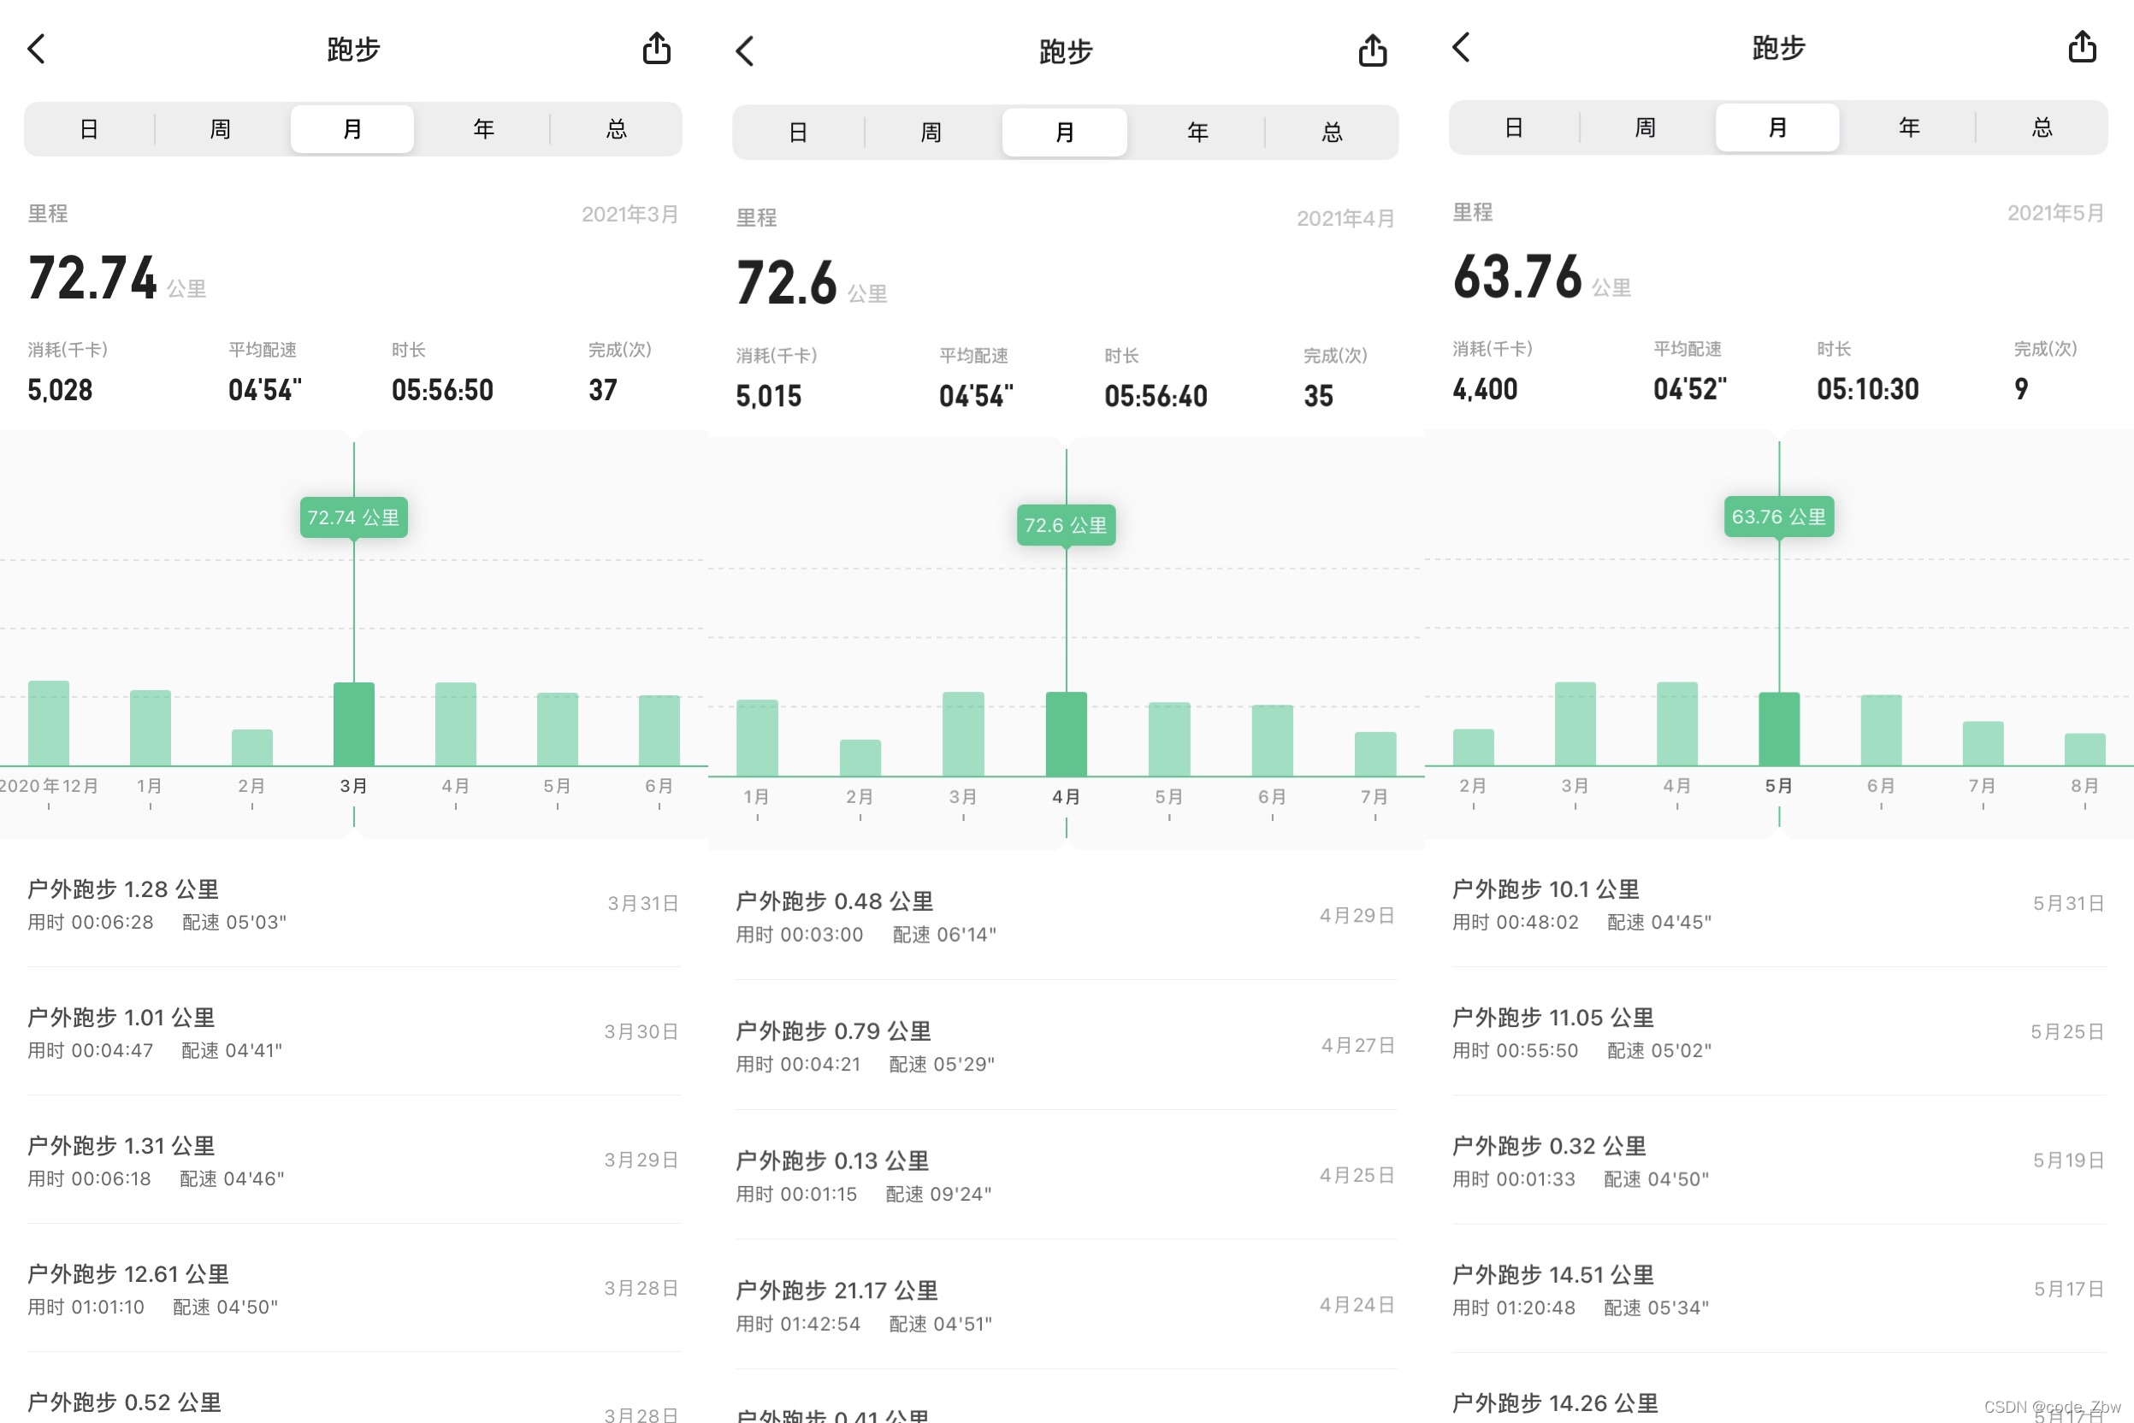2134x1423 pixels.
Task: Select the 2月 bar in March panel chart
Action: coord(252,747)
